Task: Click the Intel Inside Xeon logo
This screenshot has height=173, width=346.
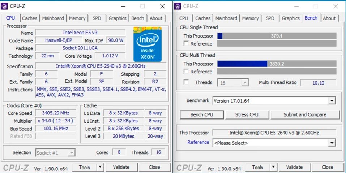Action: tap(148, 44)
